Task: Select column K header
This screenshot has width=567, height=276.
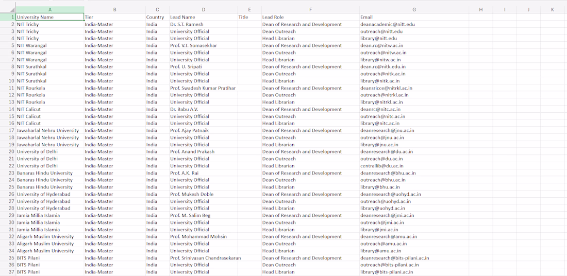Action: point(553,10)
